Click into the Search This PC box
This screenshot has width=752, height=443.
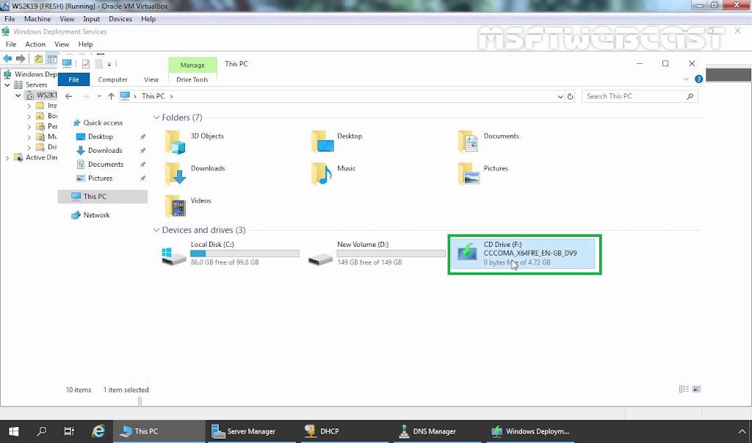click(x=640, y=96)
